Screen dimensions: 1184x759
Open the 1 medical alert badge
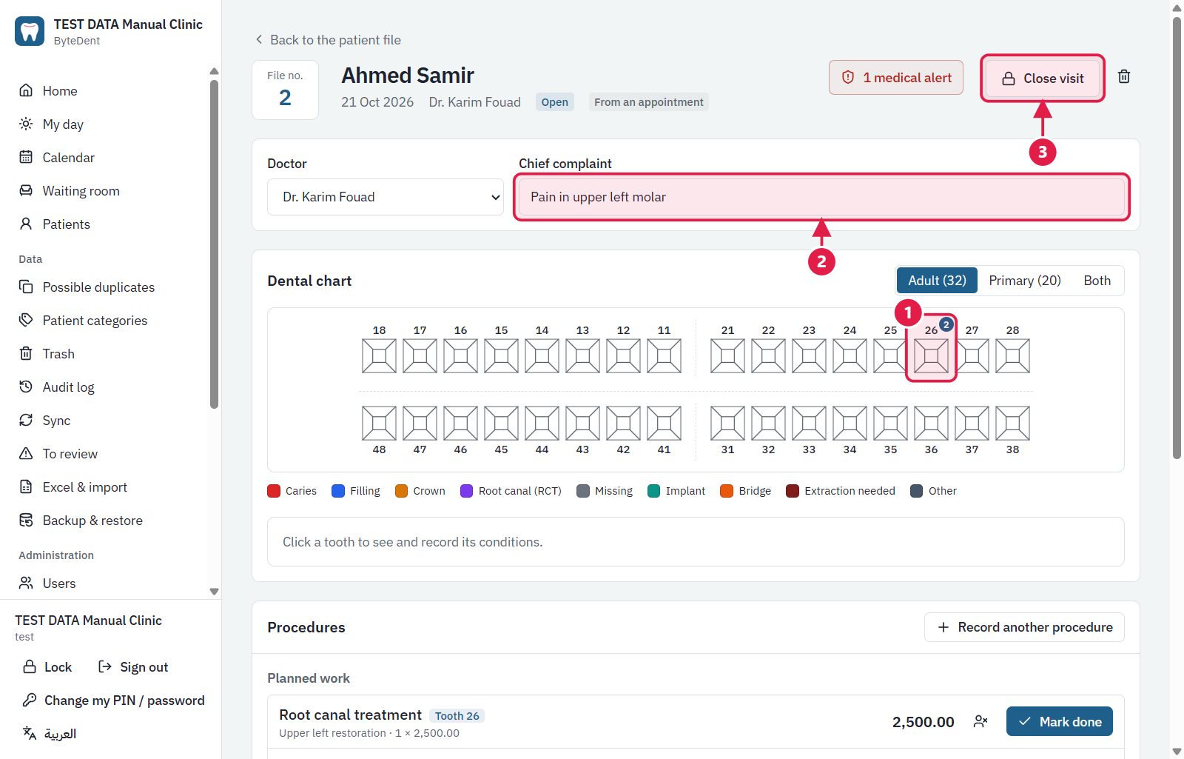tap(896, 78)
